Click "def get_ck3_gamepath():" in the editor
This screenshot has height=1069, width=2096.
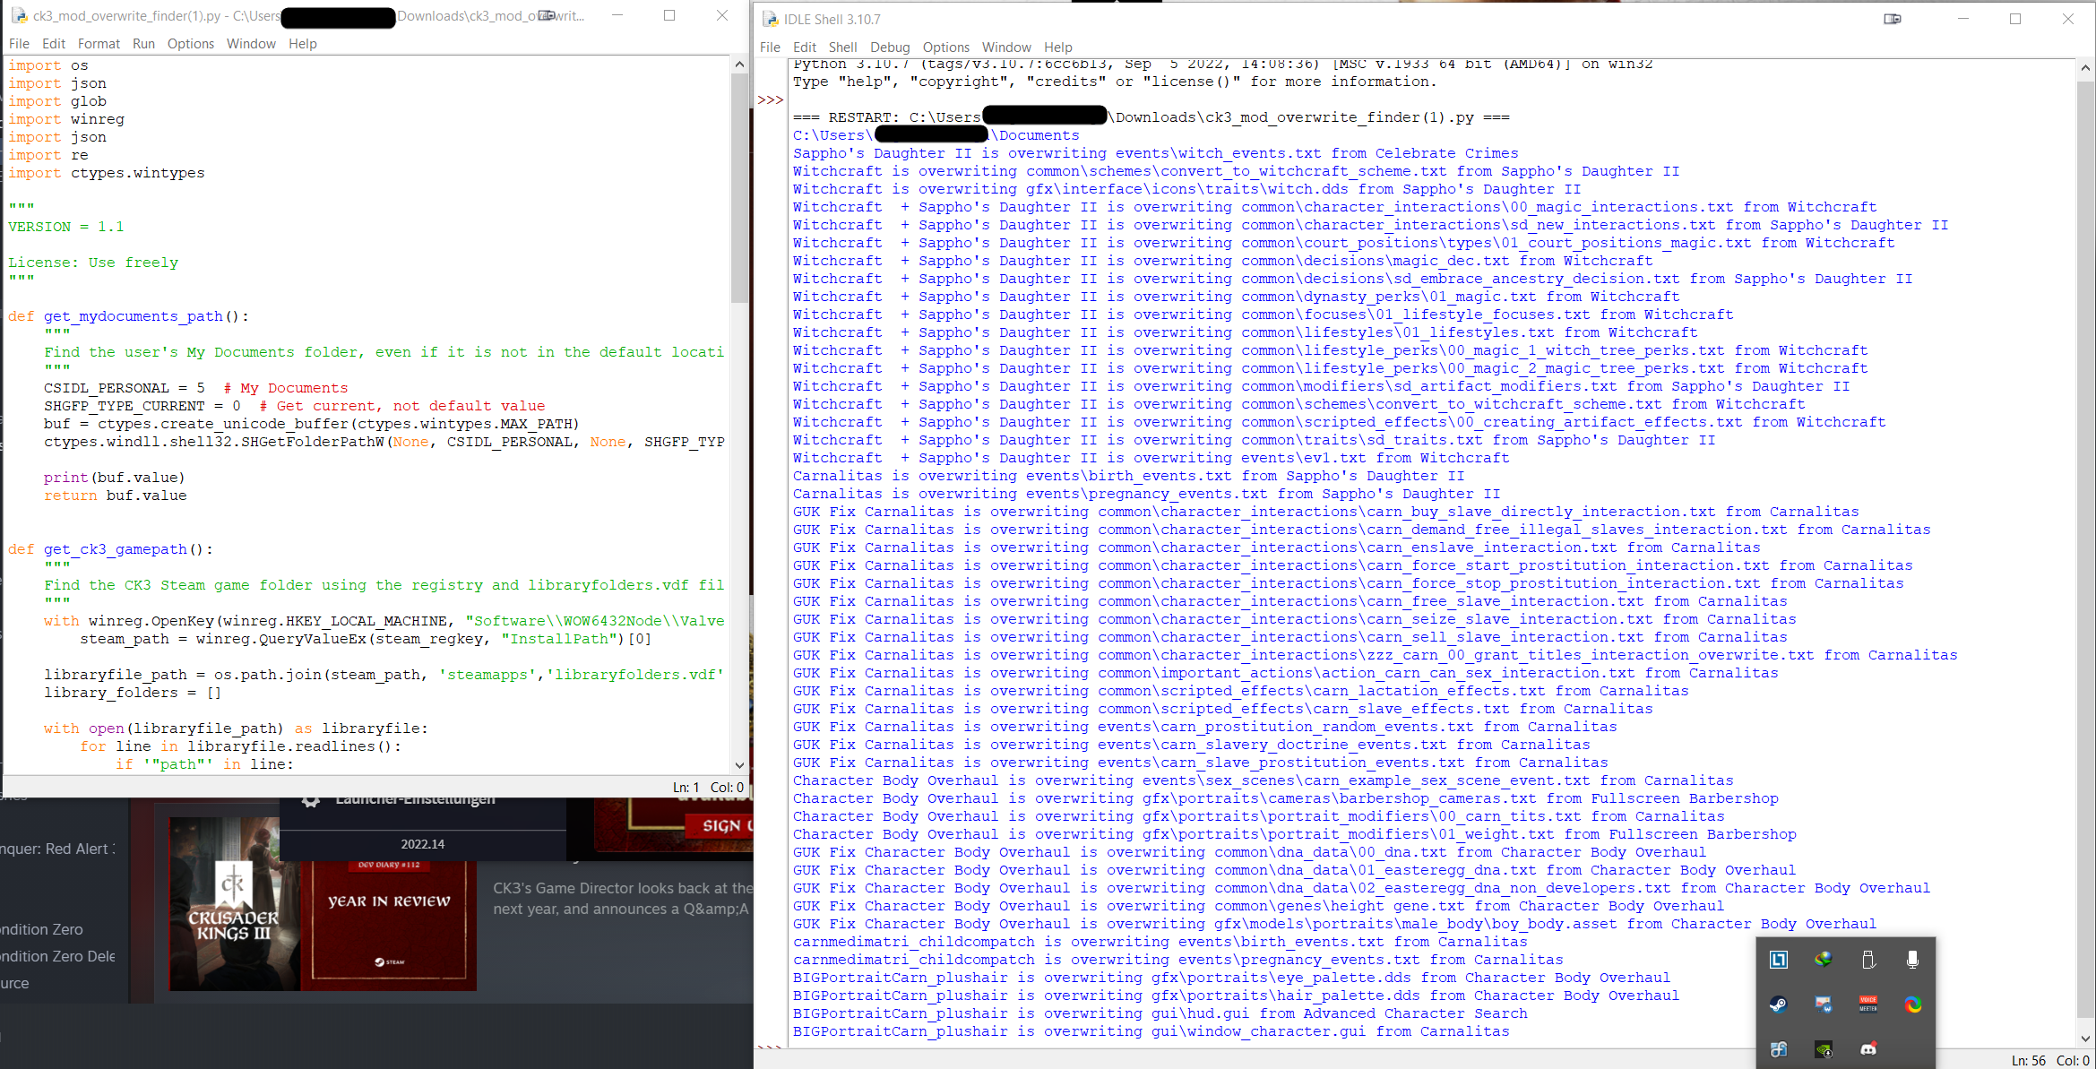point(111,549)
